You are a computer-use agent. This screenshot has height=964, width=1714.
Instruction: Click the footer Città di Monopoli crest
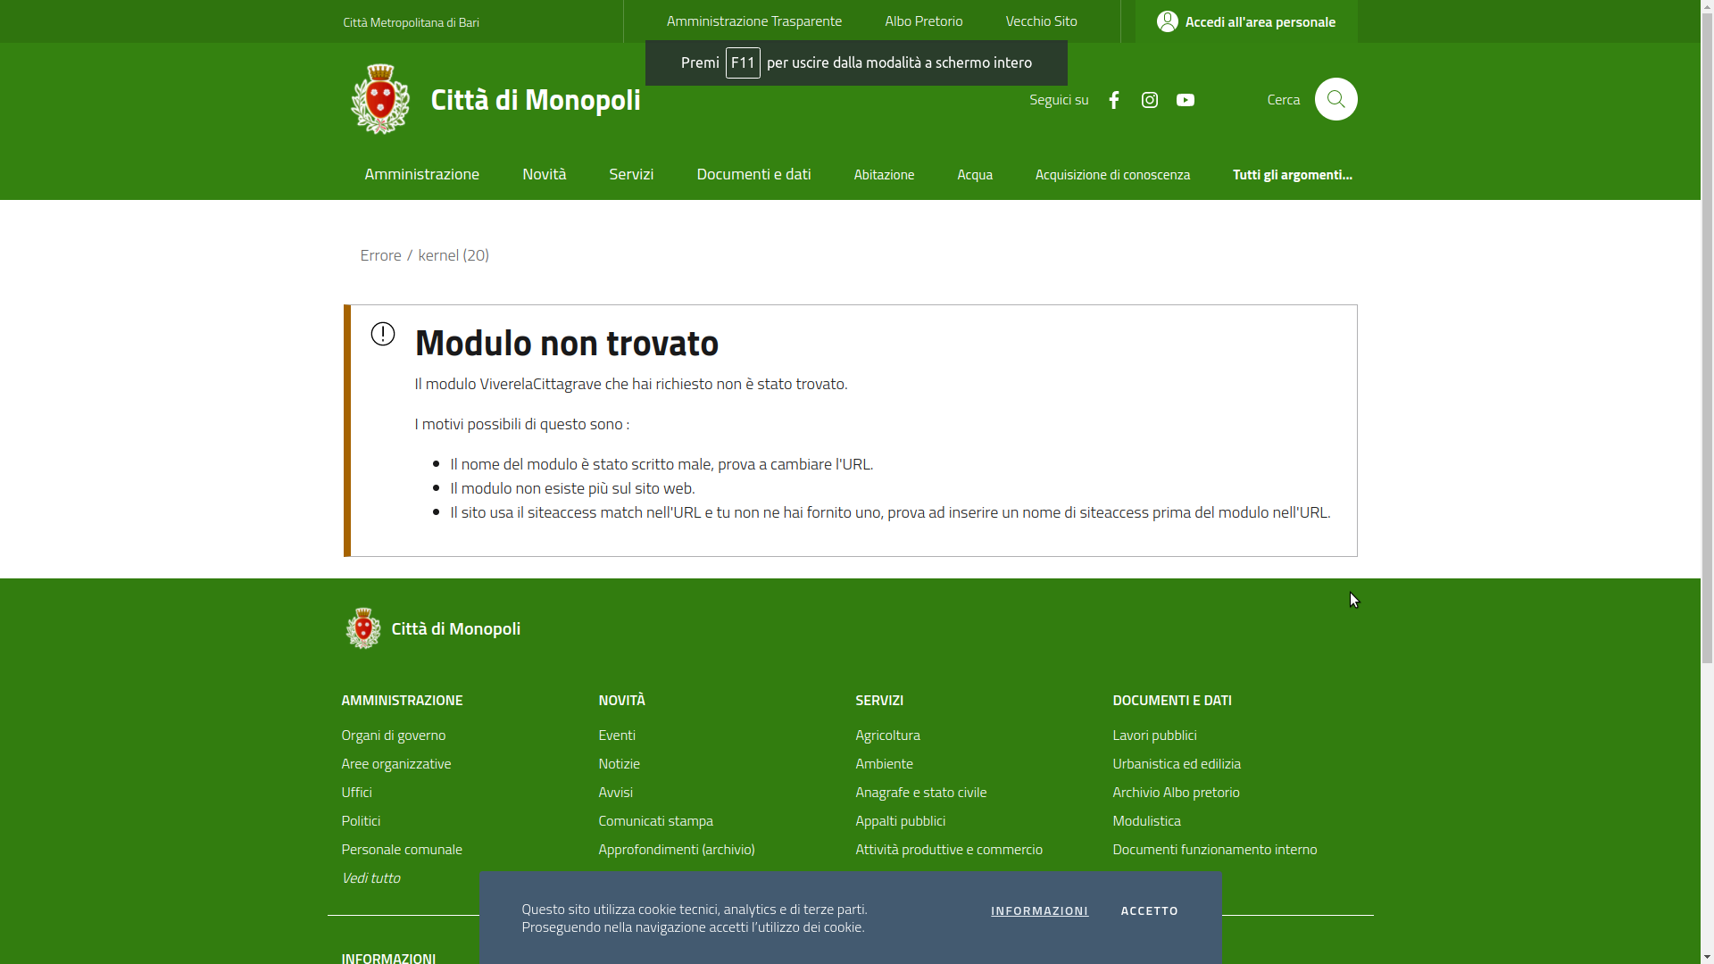pyautogui.click(x=362, y=628)
